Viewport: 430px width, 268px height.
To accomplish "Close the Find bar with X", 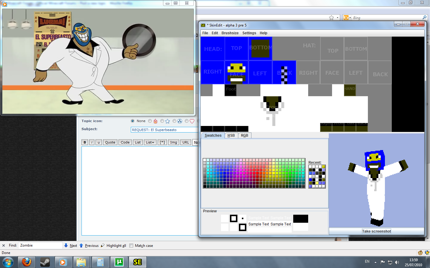I will point(4,246).
